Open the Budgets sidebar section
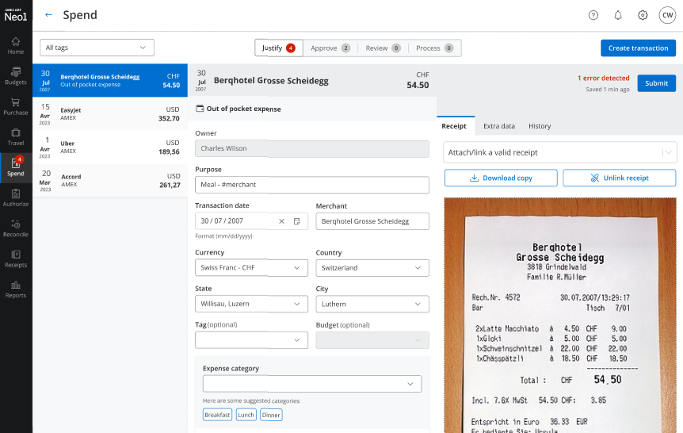 (x=16, y=76)
